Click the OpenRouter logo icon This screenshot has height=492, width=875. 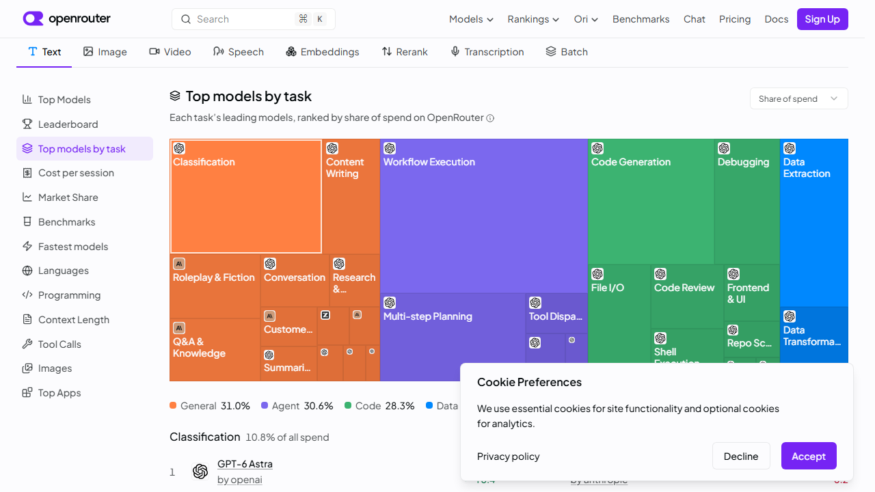pos(33,18)
